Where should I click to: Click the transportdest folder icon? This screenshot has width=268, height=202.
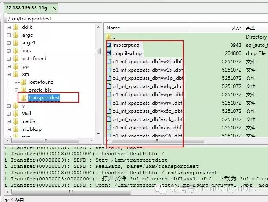tap(23, 98)
